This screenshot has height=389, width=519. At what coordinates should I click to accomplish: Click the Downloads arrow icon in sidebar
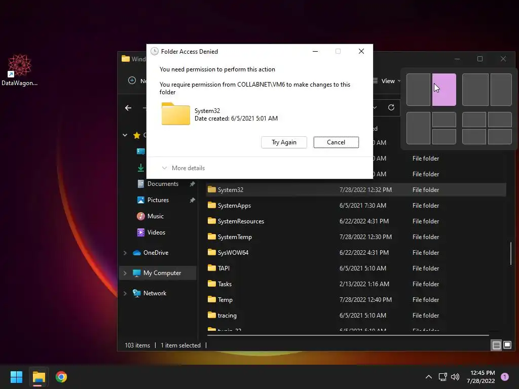click(x=141, y=168)
